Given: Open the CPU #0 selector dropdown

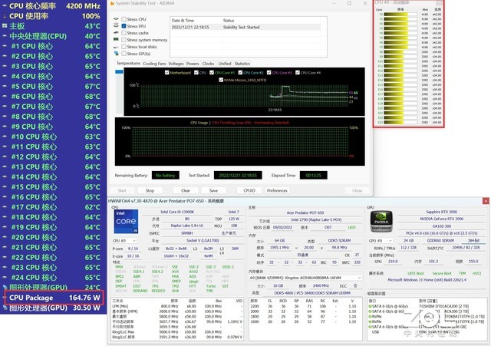Looking at the screenshot, I should (124, 240).
